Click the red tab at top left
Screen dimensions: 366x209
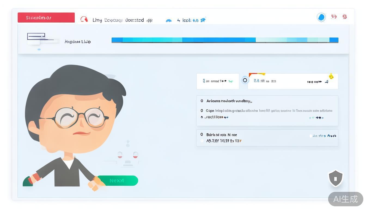46,18
